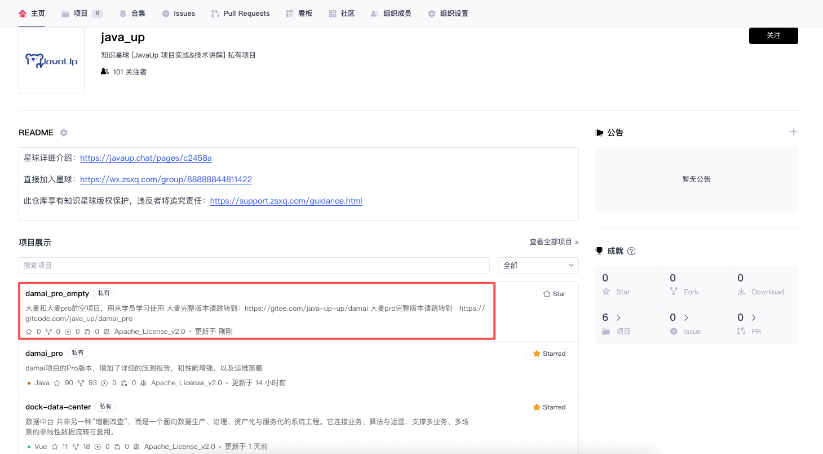Click the 成就 trophy icon
Viewport: 823px width, 454px height.
[599, 251]
